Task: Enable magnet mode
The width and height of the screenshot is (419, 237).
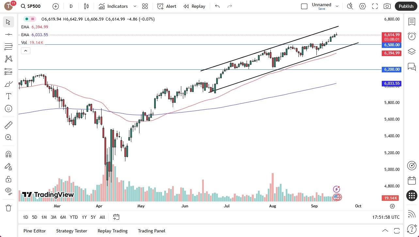Action: (x=8, y=154)
